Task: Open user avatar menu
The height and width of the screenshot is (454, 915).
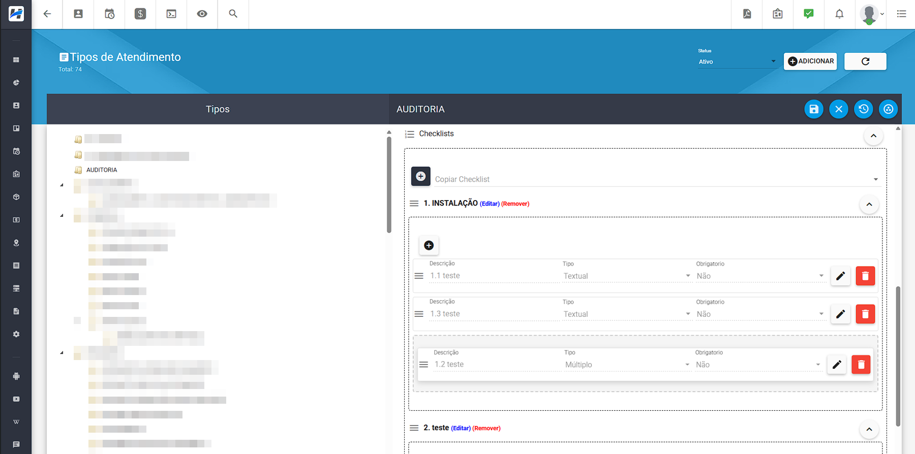Action: pos(871,14)
